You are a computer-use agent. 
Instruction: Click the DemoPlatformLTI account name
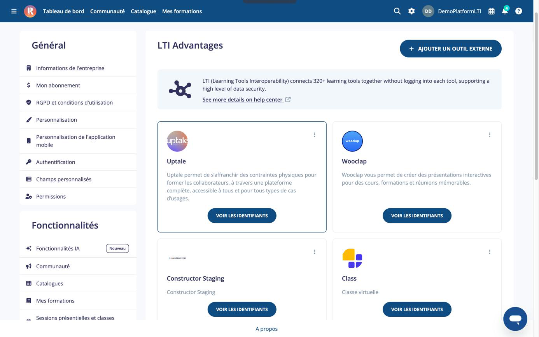pos(459,11)
